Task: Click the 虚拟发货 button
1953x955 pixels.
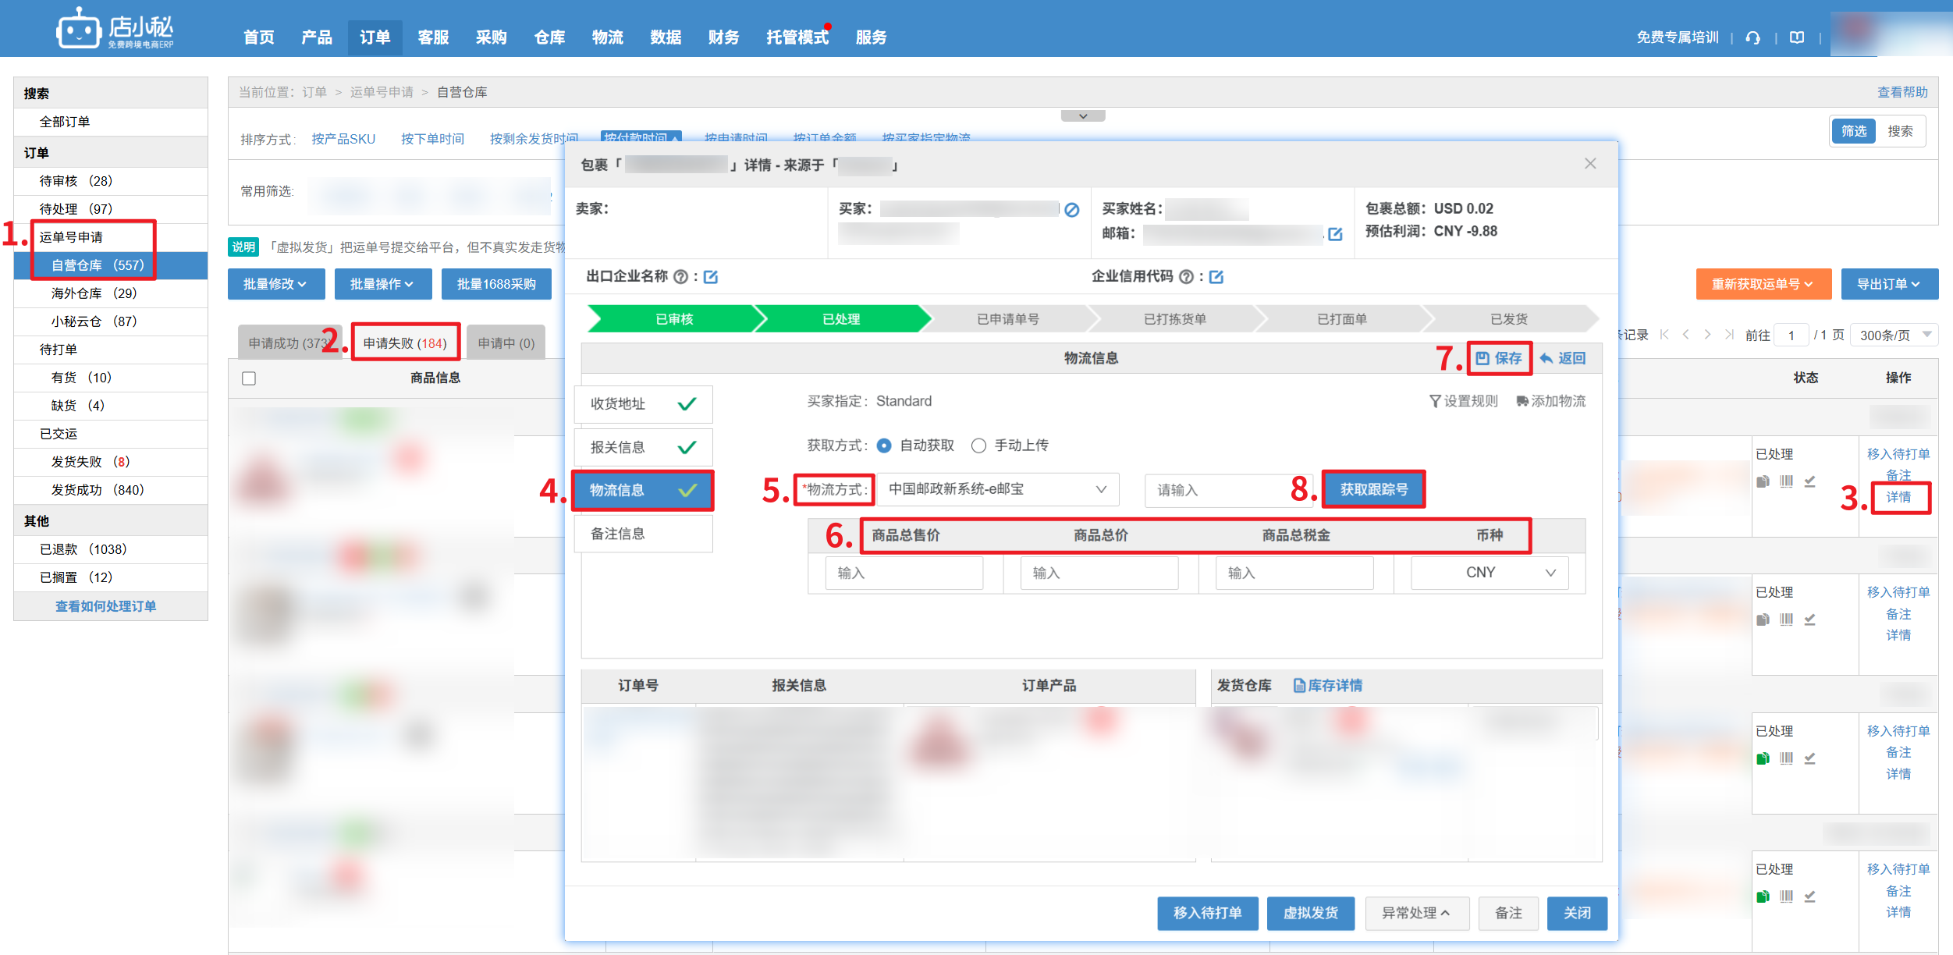Action: pyautogui.click(x=1310, y=913)
